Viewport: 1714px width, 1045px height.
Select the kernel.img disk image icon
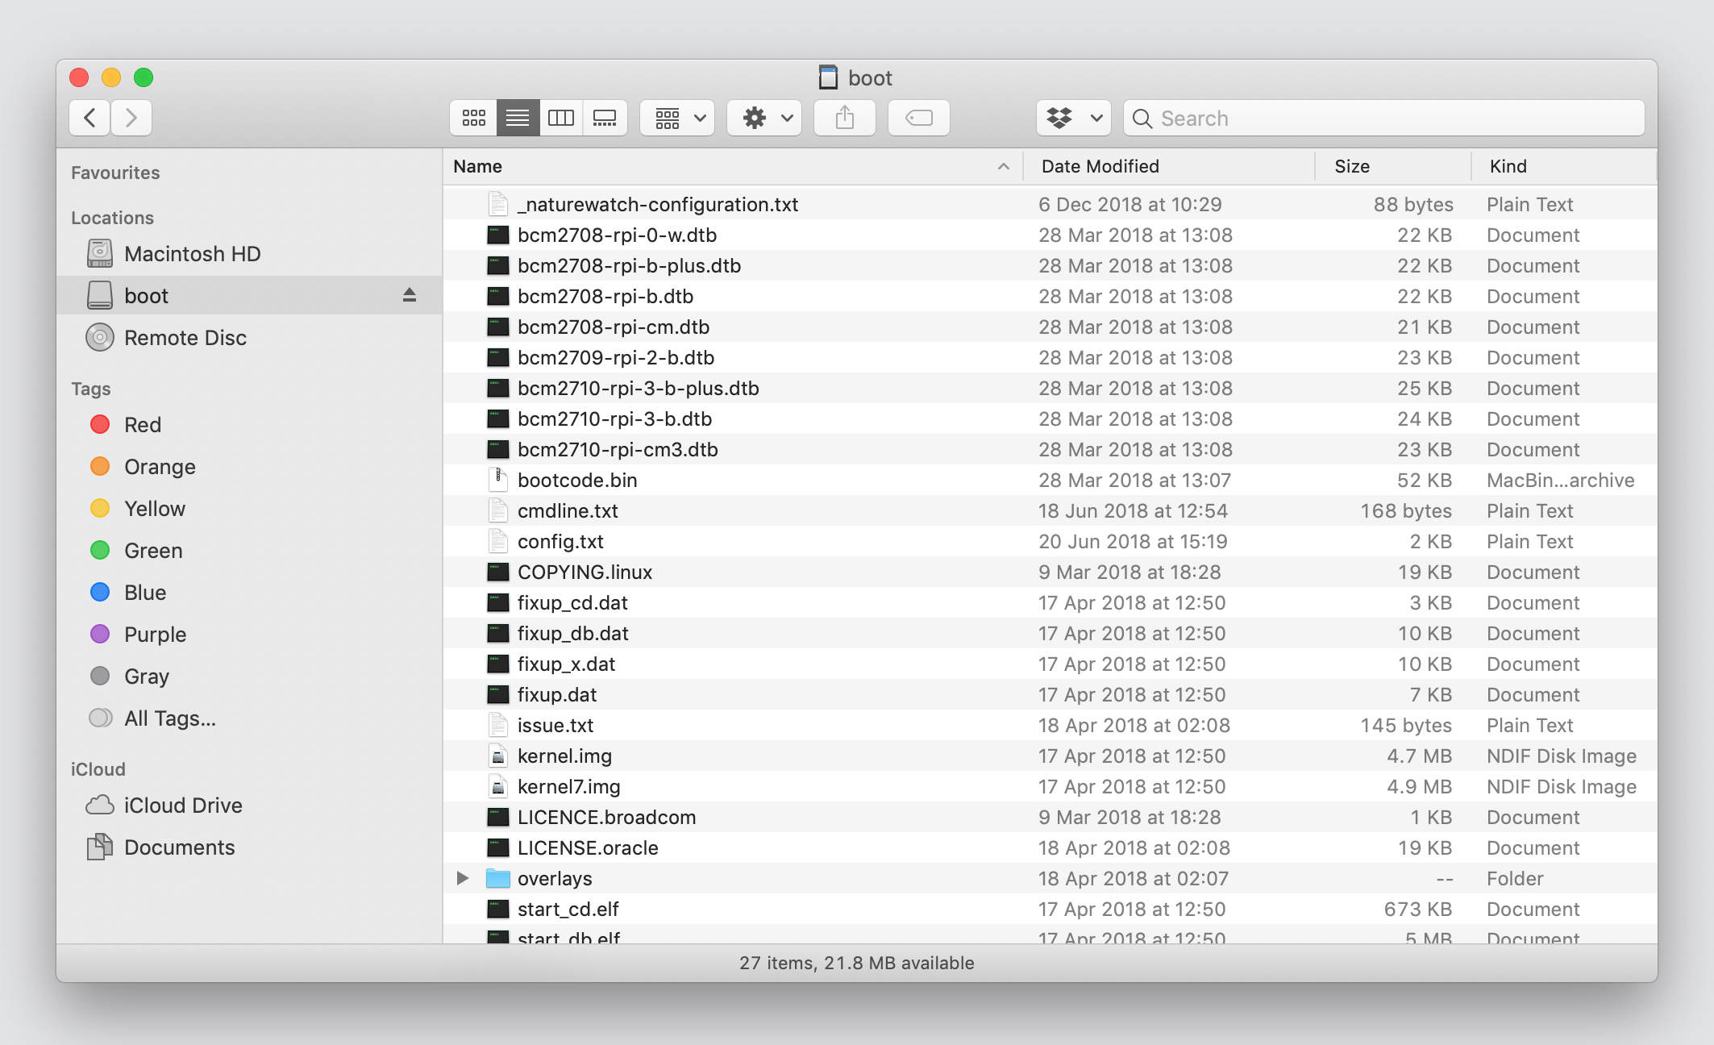[498, 756]
